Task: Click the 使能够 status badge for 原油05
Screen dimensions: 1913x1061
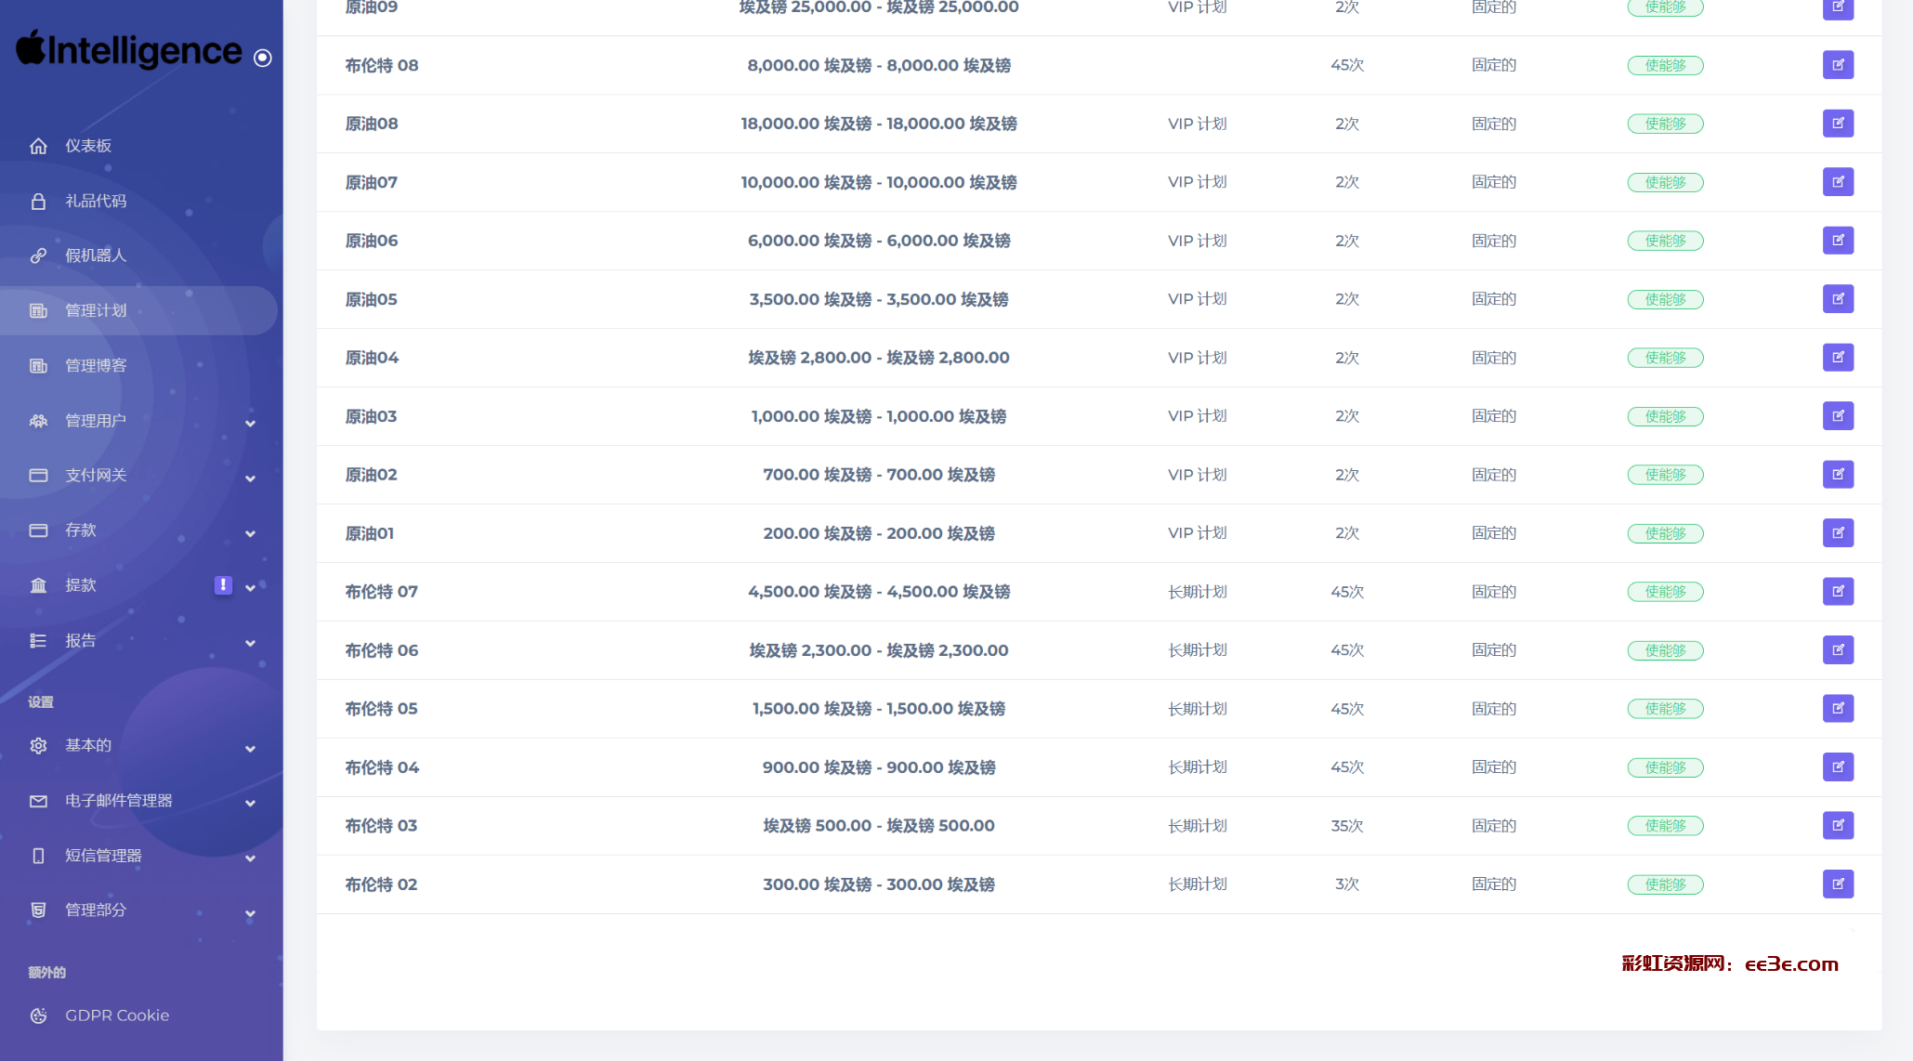Action: point(1665,299)
